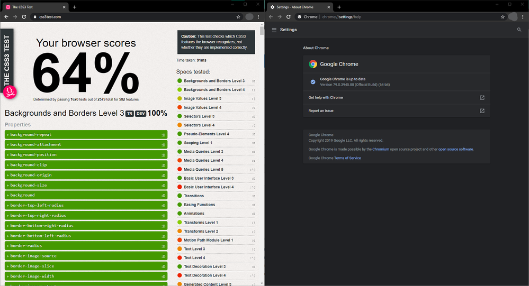Click external link icon for Report an issue
Viewport: 529px width, 286px height.
[x=482, y=111]
